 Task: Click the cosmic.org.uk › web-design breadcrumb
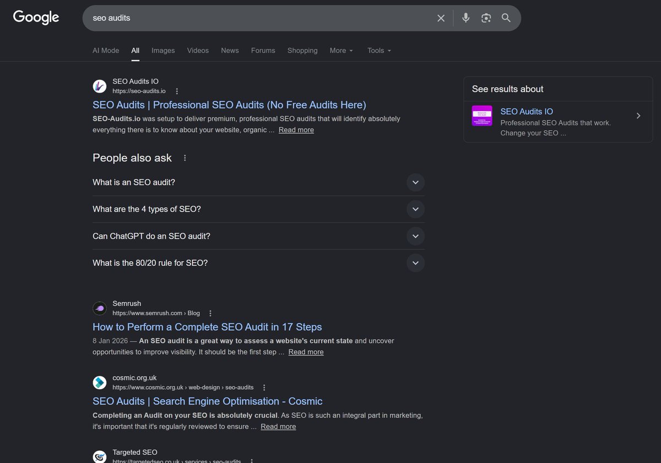183,387
